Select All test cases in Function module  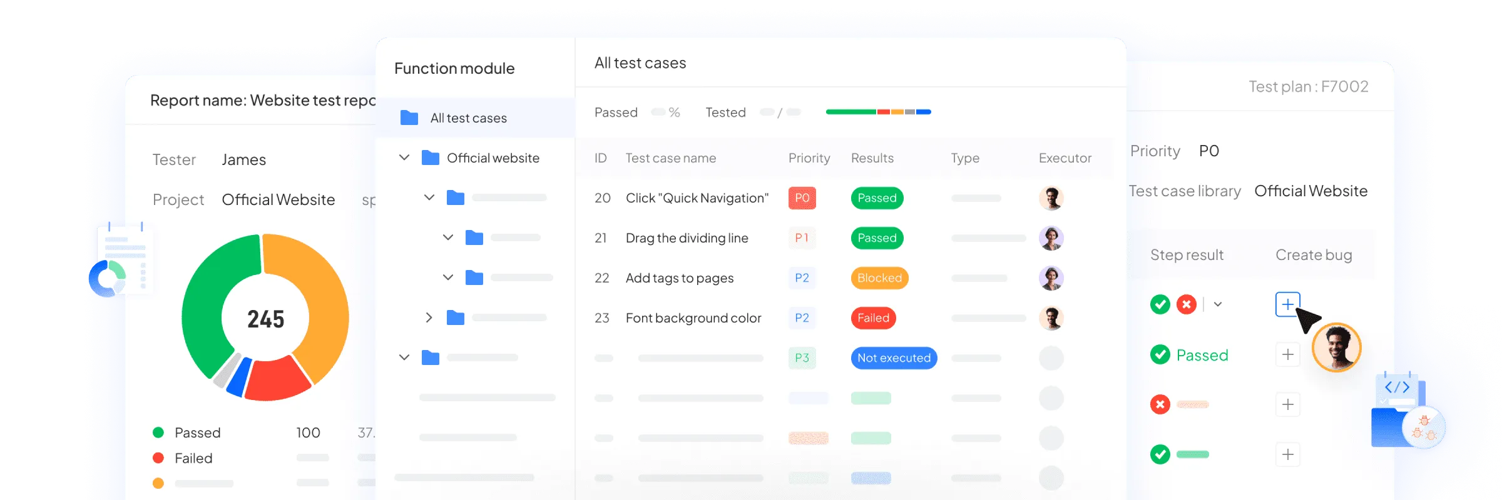[468, 118]
